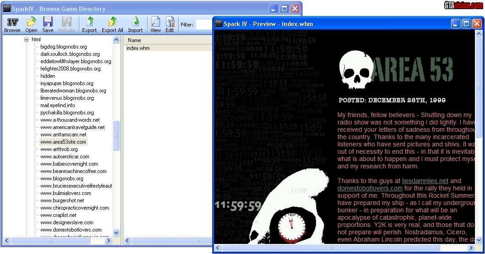Collapse the html tree folder

click(x=27, y=40)
